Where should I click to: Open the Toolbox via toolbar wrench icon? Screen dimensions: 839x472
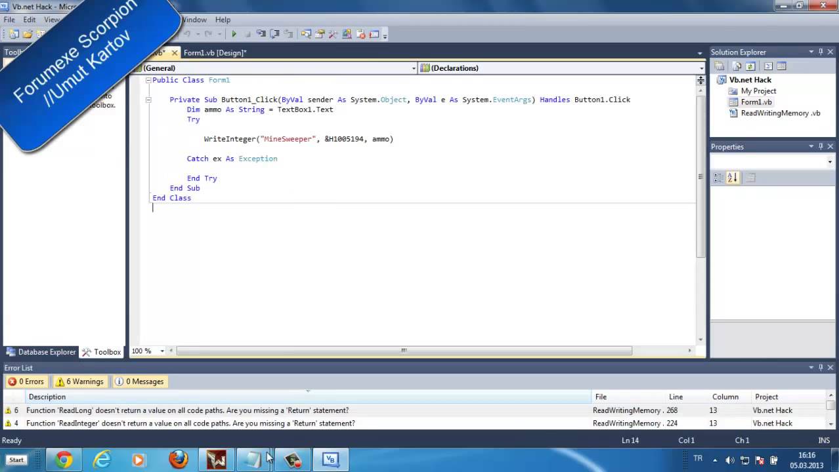333,34
